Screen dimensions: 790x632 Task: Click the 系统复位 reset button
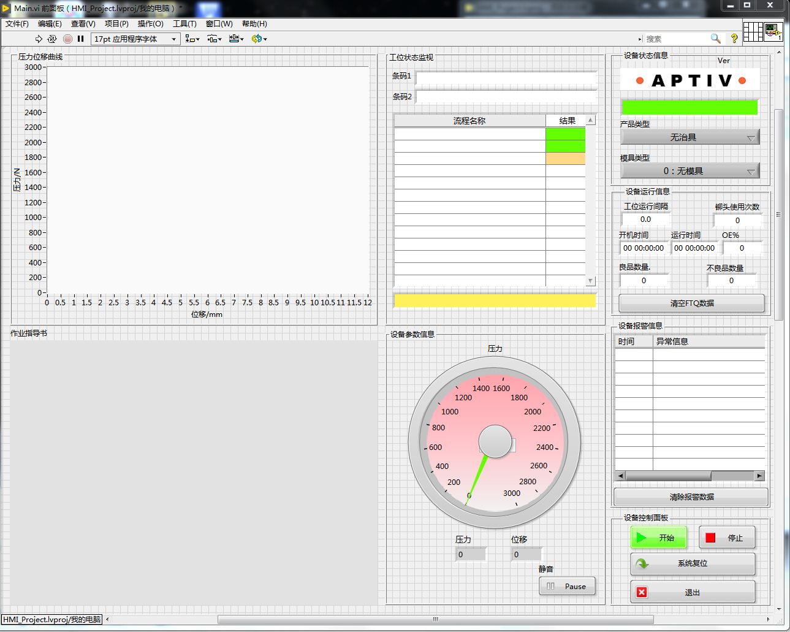click(693, 563)
